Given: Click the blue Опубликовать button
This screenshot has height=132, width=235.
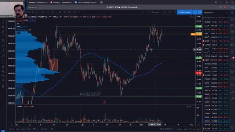Looking at the screenshot, I should click(x=185, y=12).
